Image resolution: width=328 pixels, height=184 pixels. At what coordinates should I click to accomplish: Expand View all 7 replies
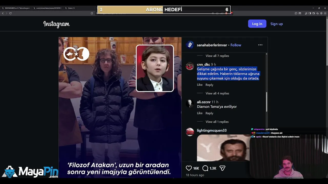click(x=217, y=56)
